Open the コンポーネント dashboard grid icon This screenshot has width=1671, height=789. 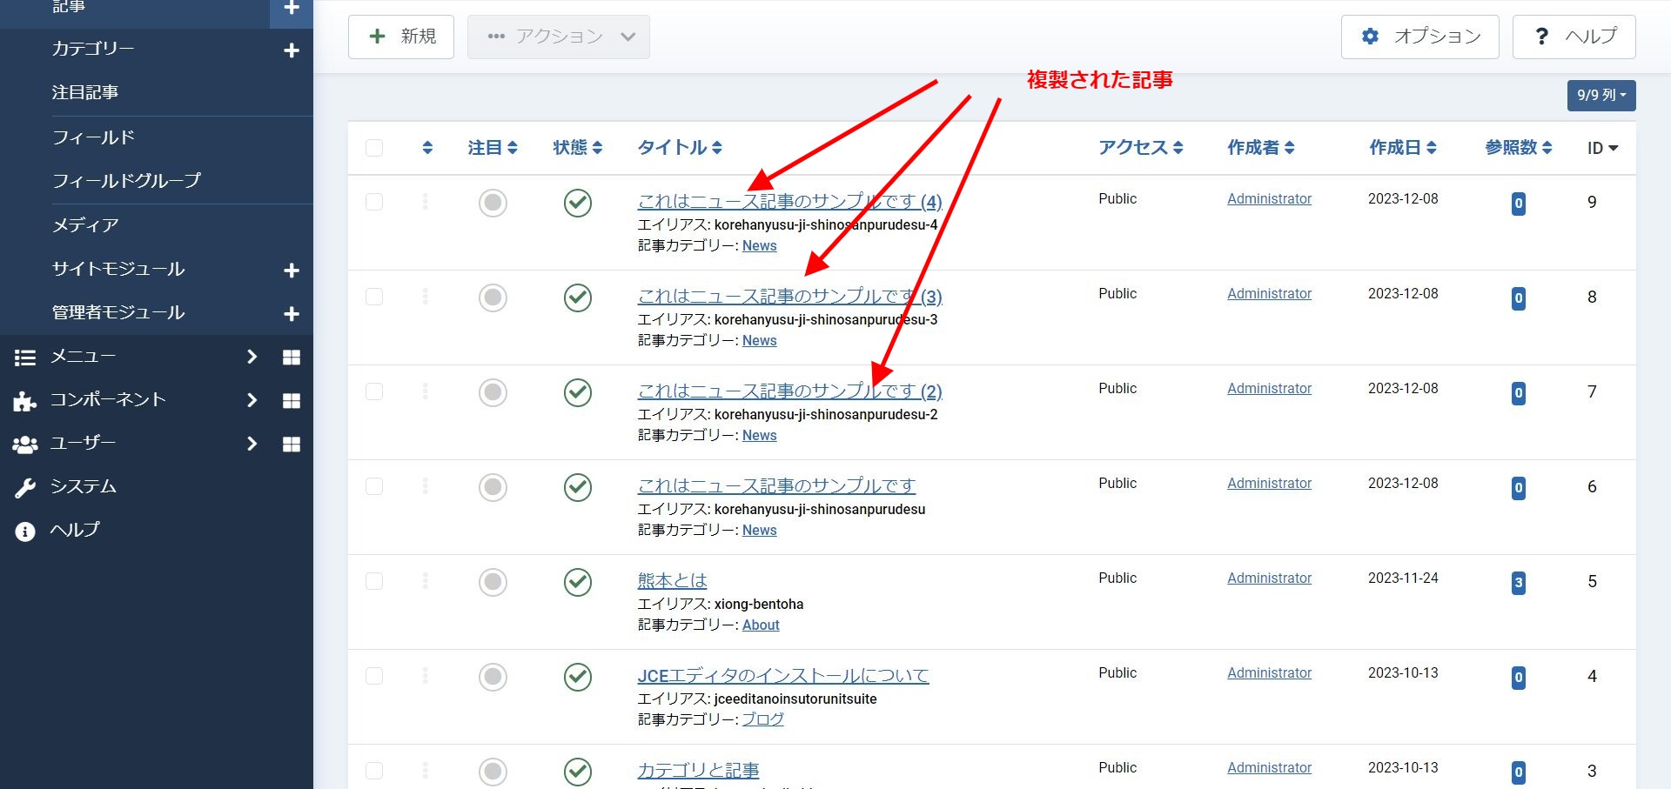click(x=292, y=401)
